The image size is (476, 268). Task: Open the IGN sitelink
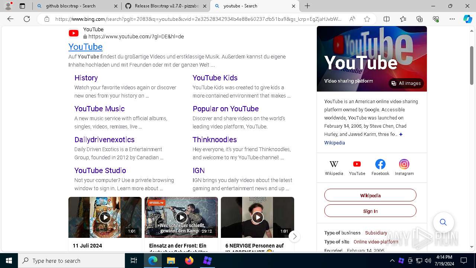point(199,170)
